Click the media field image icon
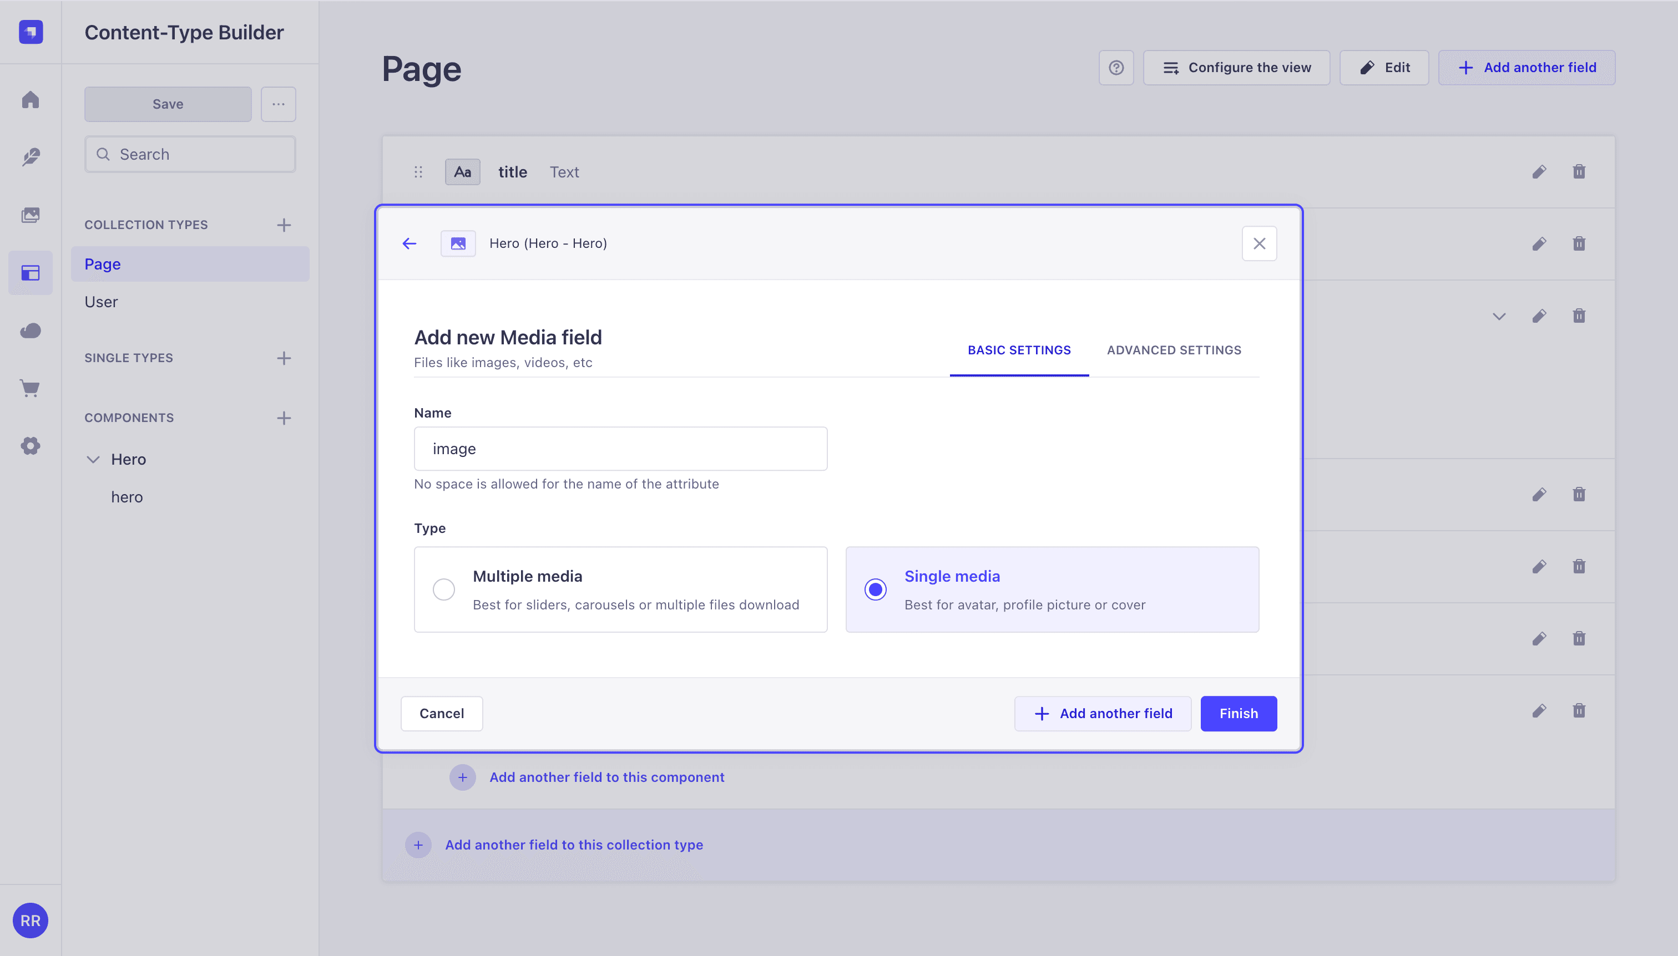This screenshot has width=1678, height=956. [458, 243]
